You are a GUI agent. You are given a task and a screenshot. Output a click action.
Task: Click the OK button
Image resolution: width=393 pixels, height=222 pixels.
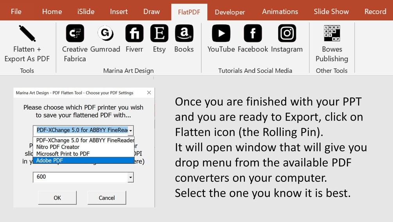57,198
